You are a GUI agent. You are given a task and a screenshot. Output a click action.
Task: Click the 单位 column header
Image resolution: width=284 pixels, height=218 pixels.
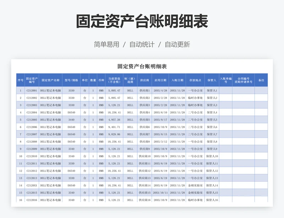click(x=85, y=80)
